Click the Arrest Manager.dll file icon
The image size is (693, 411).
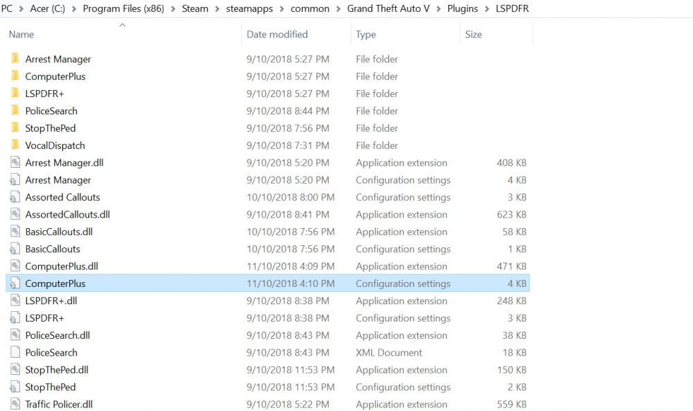[15, 162]
